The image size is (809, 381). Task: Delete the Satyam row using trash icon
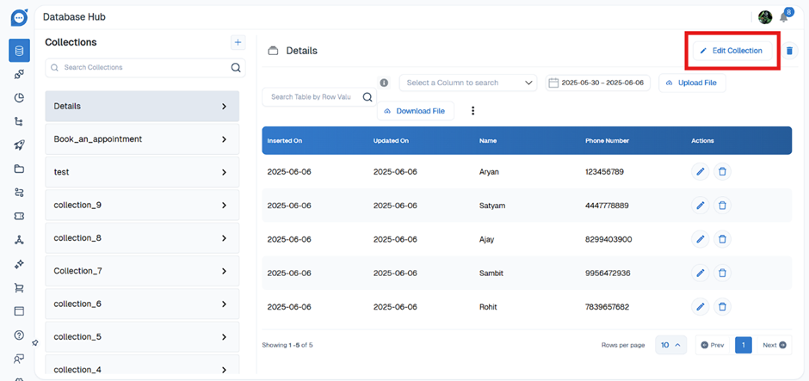[722, 206]
